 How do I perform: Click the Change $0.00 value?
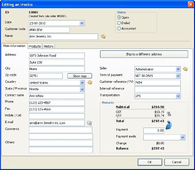pyautogui.click(x=160, y=143)
